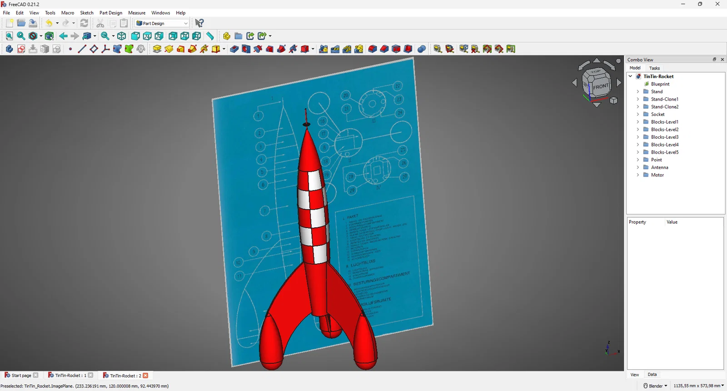Fit the selection in the view
Image resolution: width=727 pixels, height=391 pixels.
point(21,36)
